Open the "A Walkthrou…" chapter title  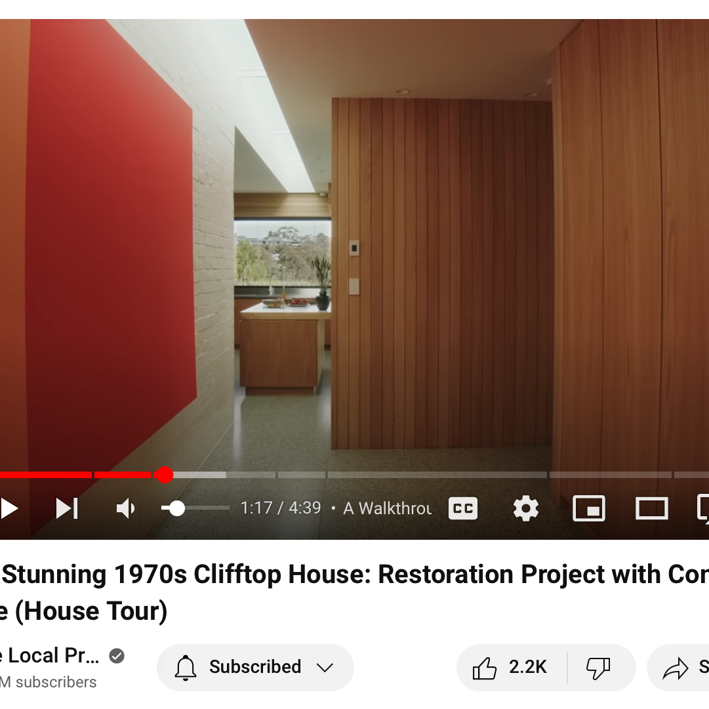(x=387, y=508)
